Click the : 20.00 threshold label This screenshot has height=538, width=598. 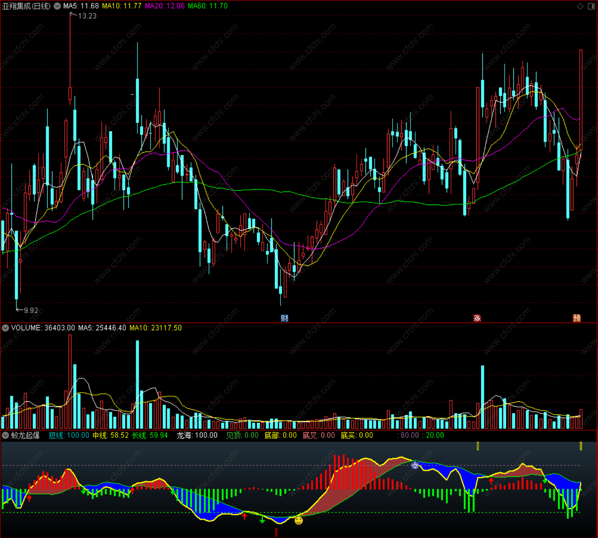click(433, 435)
